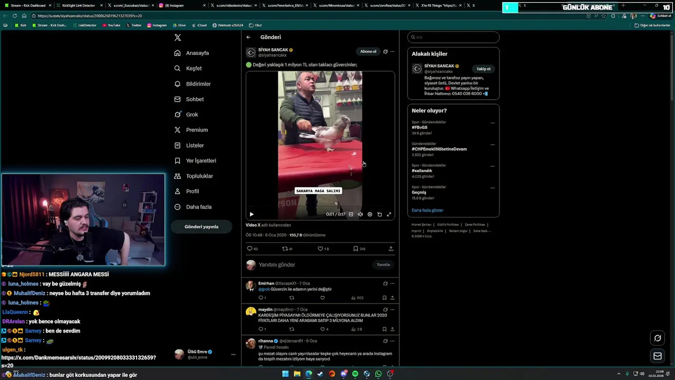Like Emirhan's reply
675x380 pixels.
(323, 298)
